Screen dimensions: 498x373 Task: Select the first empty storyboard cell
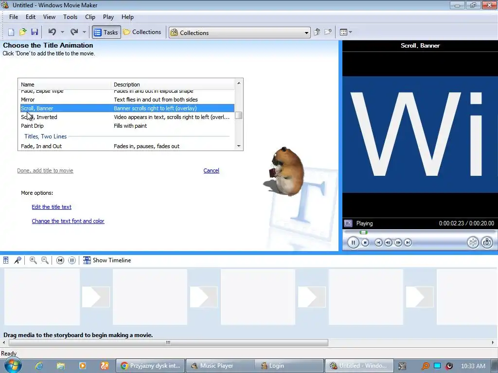pyautogui.click(x=42, y=297)
